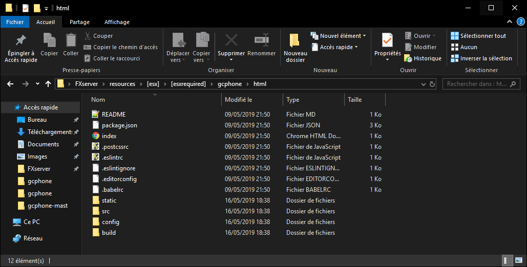Click inside the Rechercher search field
The height and width of the screenshot is (267, 527).
(476, 84)
